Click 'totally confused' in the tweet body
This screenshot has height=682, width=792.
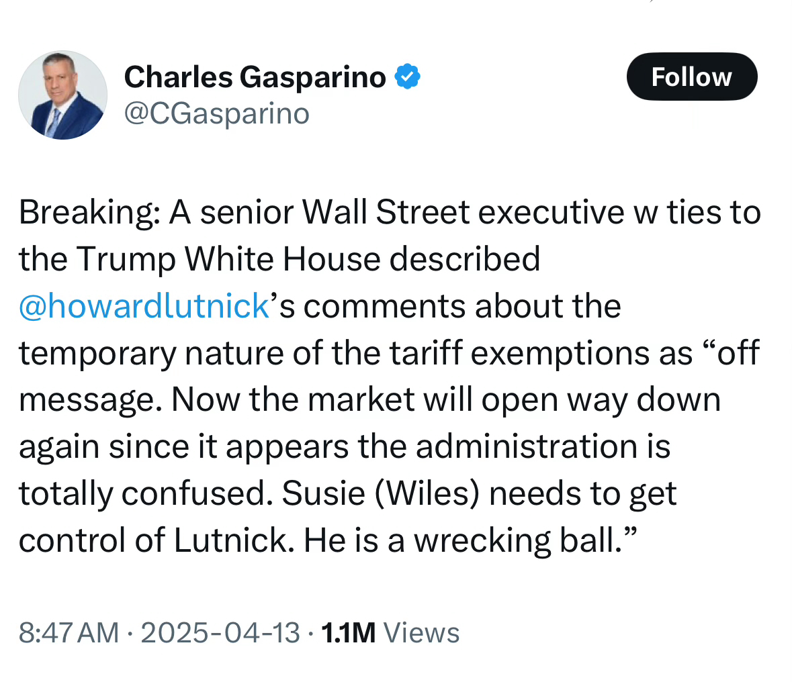(x=141, y=494)
